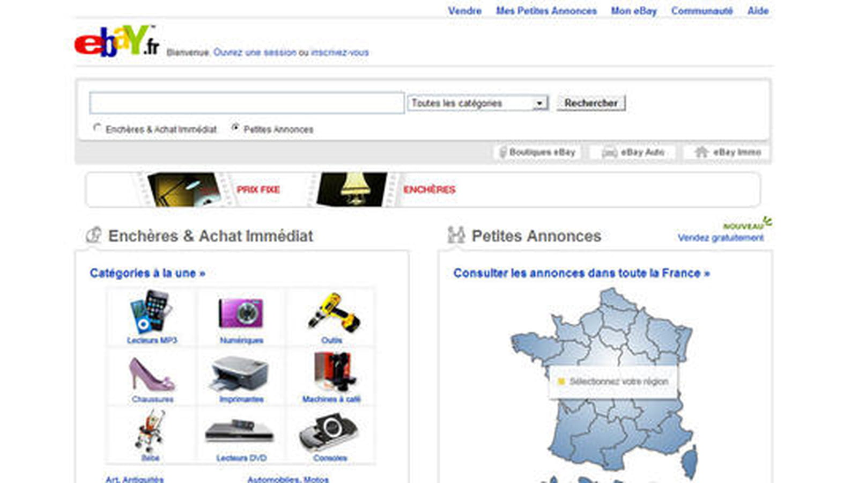Open Consulter les annonces dans toute la France

(581, 273)
